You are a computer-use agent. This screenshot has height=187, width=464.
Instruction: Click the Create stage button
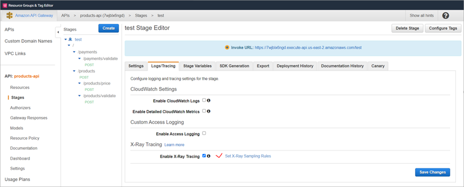point(109,28)
